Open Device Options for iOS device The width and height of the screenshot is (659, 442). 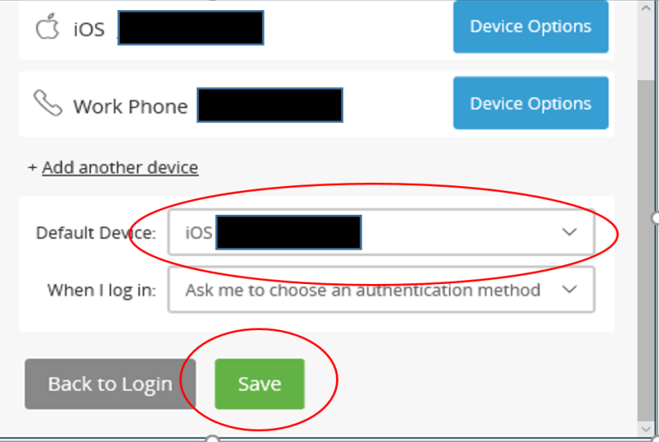pyautogui.click(x=531, y=26)
